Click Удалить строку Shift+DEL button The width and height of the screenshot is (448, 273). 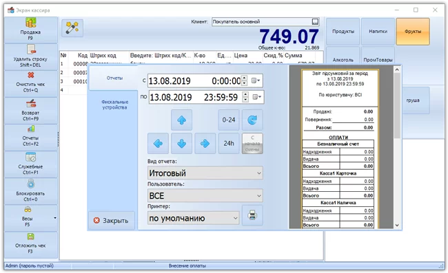[31, 56]
